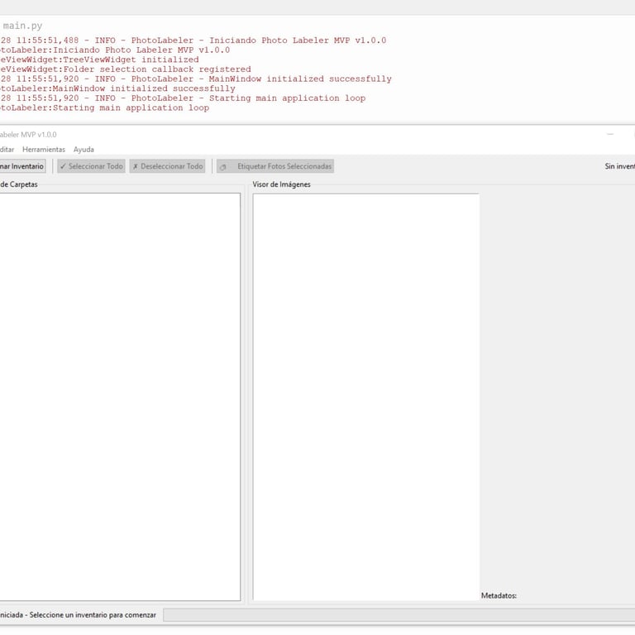The width and height of the screenshot is (635, 635).
Task: Click the progress bar in status bar
Action: click(399, 615)
